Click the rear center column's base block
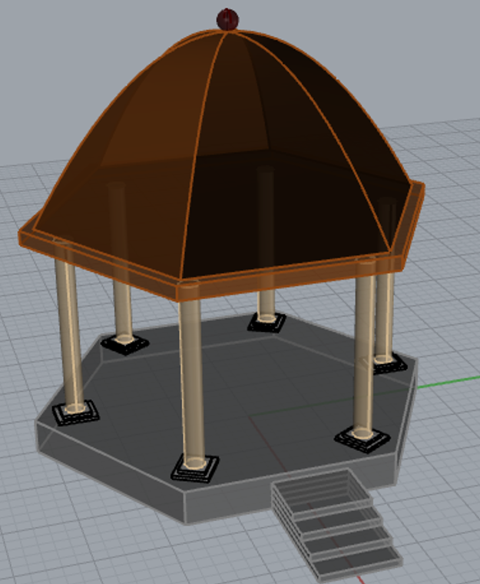Screen dimensions: 480x584 [x=266, y=321]
